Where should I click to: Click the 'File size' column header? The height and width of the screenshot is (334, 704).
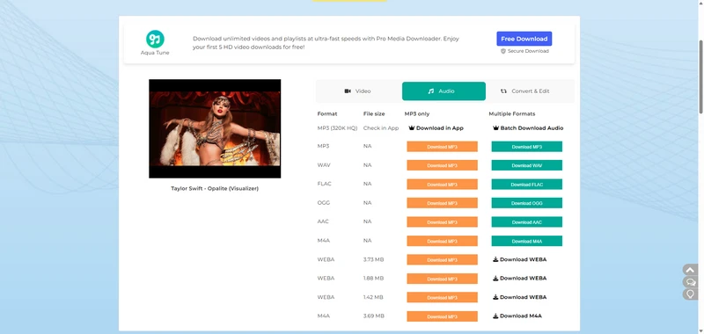click(374, 114)
